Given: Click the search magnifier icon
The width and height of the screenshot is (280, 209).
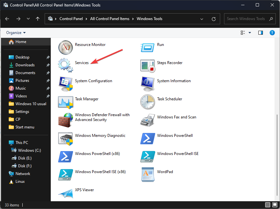Looking at the screenshot, I should 271,19.
